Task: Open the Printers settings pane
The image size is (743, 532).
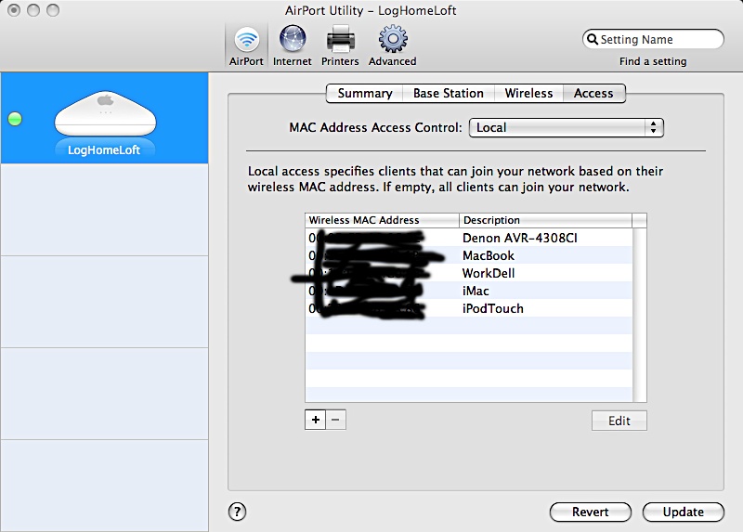Action: click(340, 46)
